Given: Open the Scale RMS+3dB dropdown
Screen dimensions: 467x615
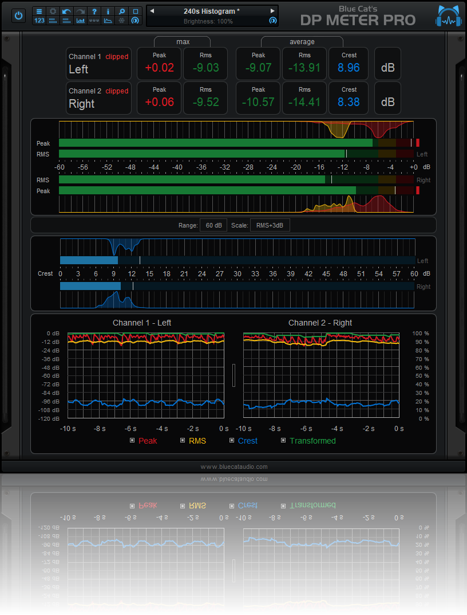Looking at the screenshot, I should [270, 225].
